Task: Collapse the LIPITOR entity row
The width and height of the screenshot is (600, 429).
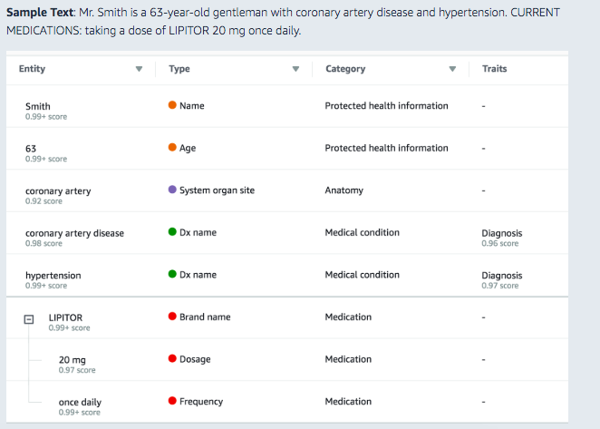Action: point(30,320)
